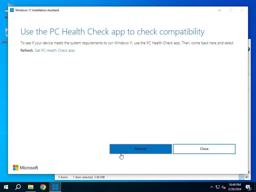The image size is (256, 192).
Task: Click the Close button in the assistant
Action: point(204,149)
